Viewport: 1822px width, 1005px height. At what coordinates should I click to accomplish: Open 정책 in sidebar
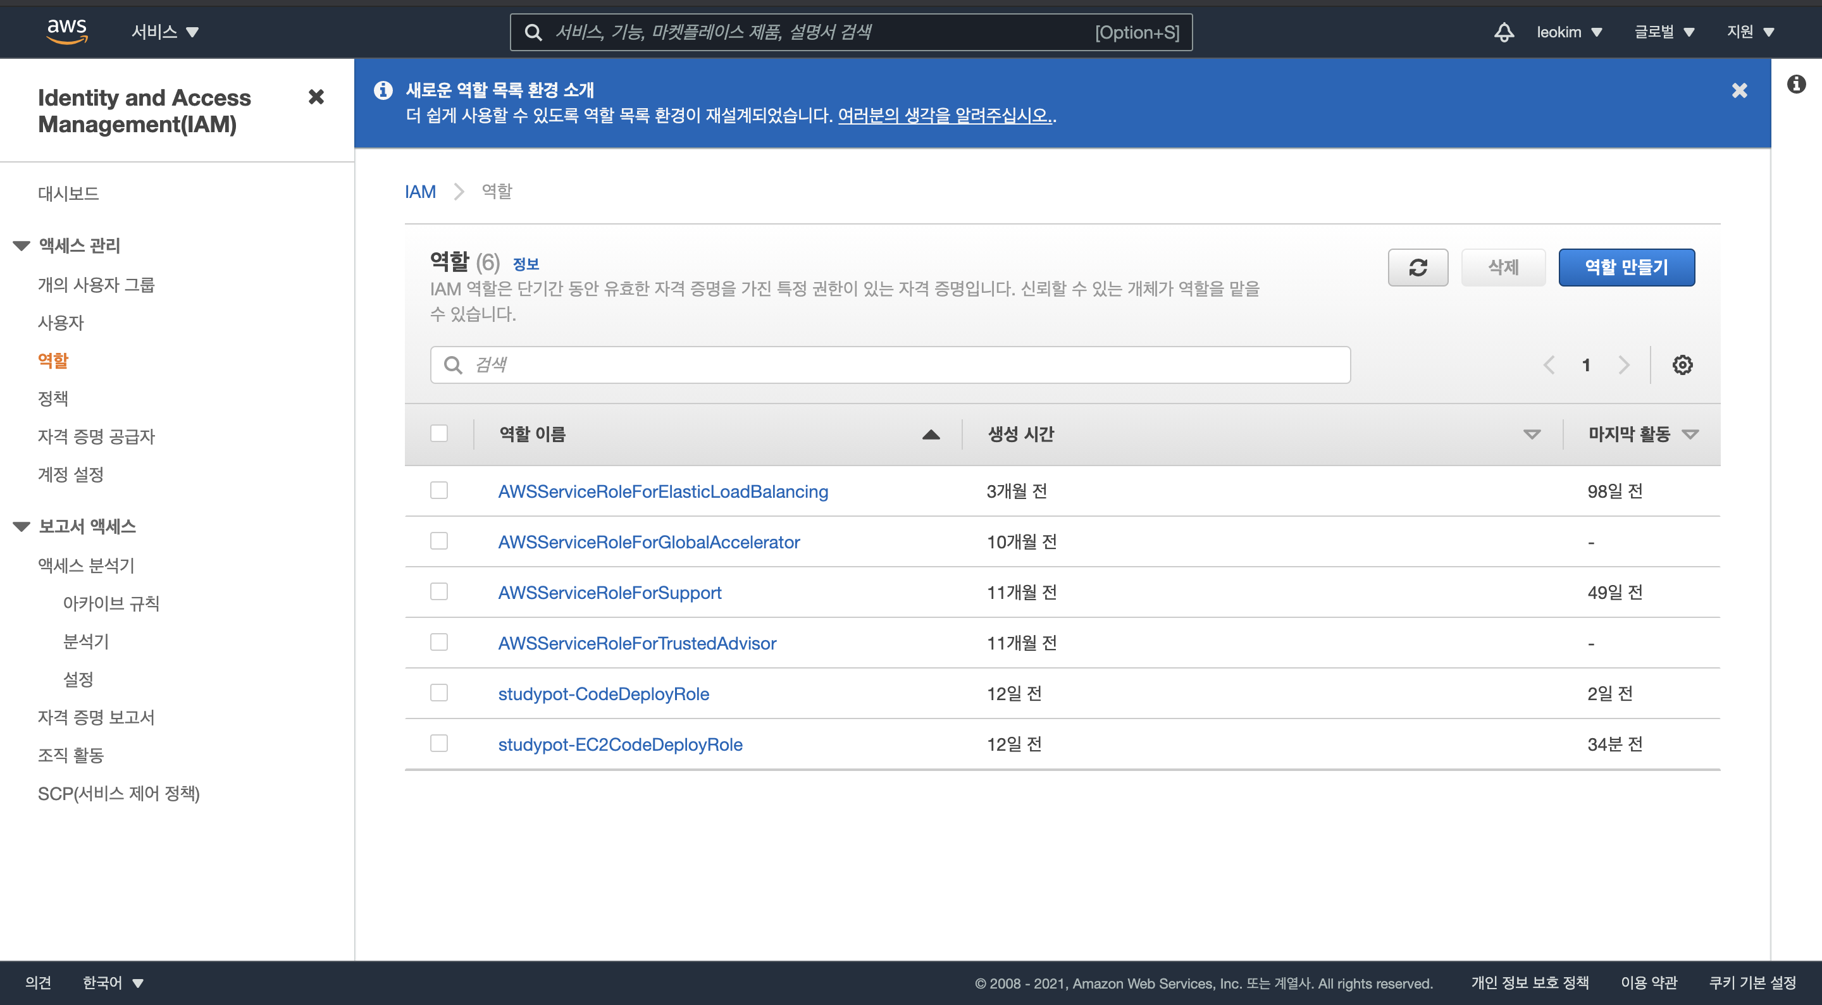point(53,399)
